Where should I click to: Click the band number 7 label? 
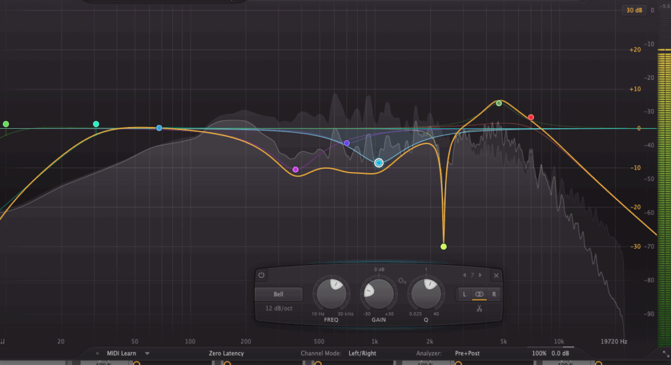472,275
